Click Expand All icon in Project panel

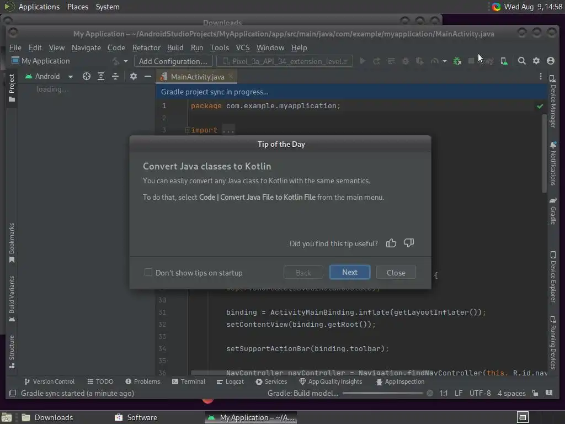click(x=101, y=76)
